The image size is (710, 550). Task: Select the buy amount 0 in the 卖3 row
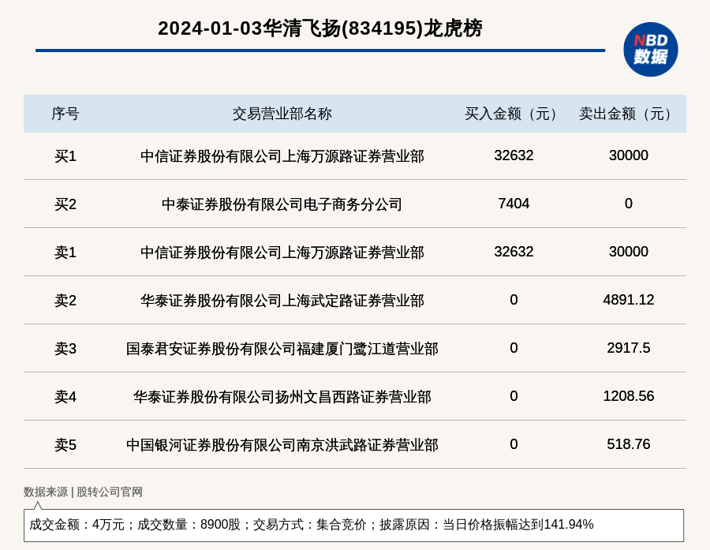click(514, 347)
